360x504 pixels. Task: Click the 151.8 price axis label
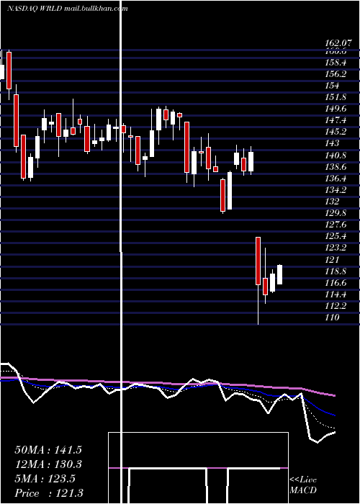coord(337,97)
